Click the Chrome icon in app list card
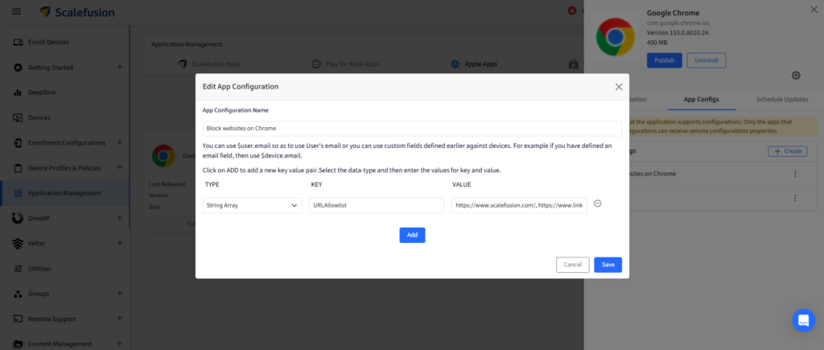The height and width of the screenshot is (350, 824). coord(163,155)
